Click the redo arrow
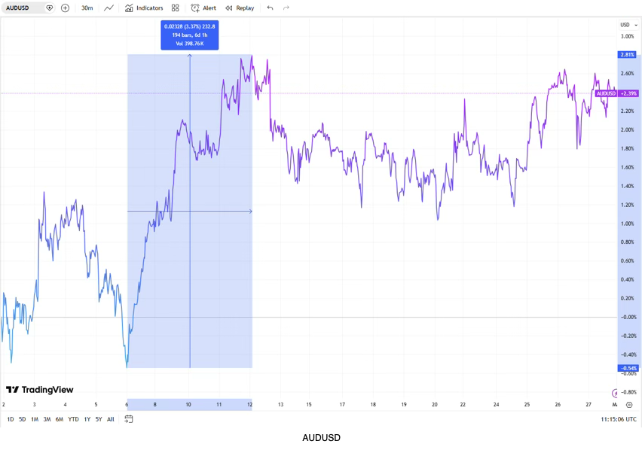The height and width of the screenshot is (450, 642). 286,8
